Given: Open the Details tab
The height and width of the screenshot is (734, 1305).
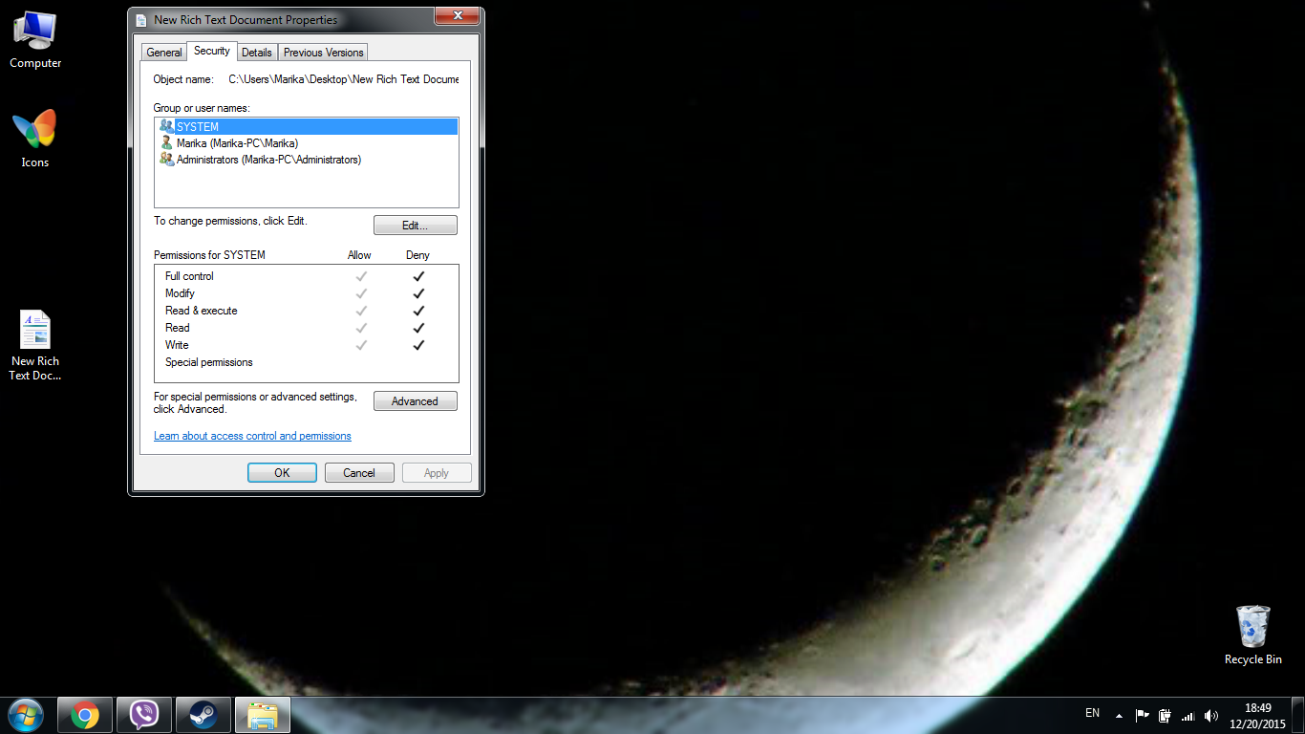Looking at the screenshot, I should point(256,53).
